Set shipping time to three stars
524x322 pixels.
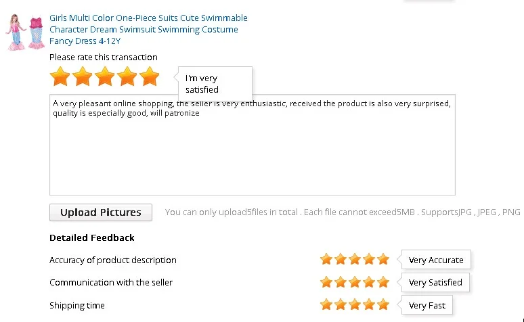pyautogui.click(x=355, y=304)
